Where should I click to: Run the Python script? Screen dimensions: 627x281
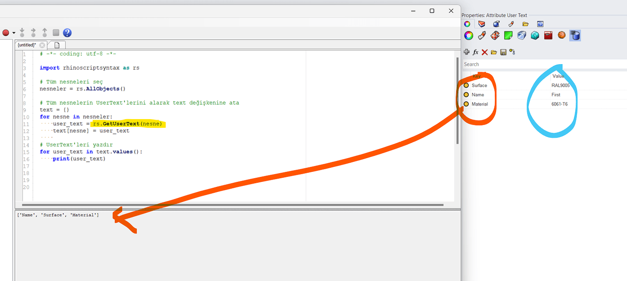(x=6, y=33)
